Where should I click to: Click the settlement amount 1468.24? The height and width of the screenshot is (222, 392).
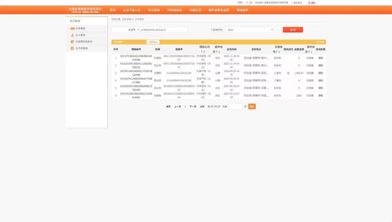tap(299, 73)
